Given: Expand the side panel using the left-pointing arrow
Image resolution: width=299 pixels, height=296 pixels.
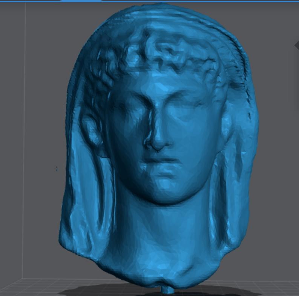Looking at the screenshot, I should pos(297,45).
